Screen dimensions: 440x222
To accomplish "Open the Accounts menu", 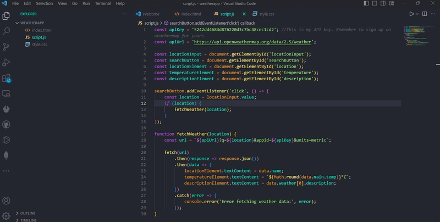I will (x=6, y=201).
